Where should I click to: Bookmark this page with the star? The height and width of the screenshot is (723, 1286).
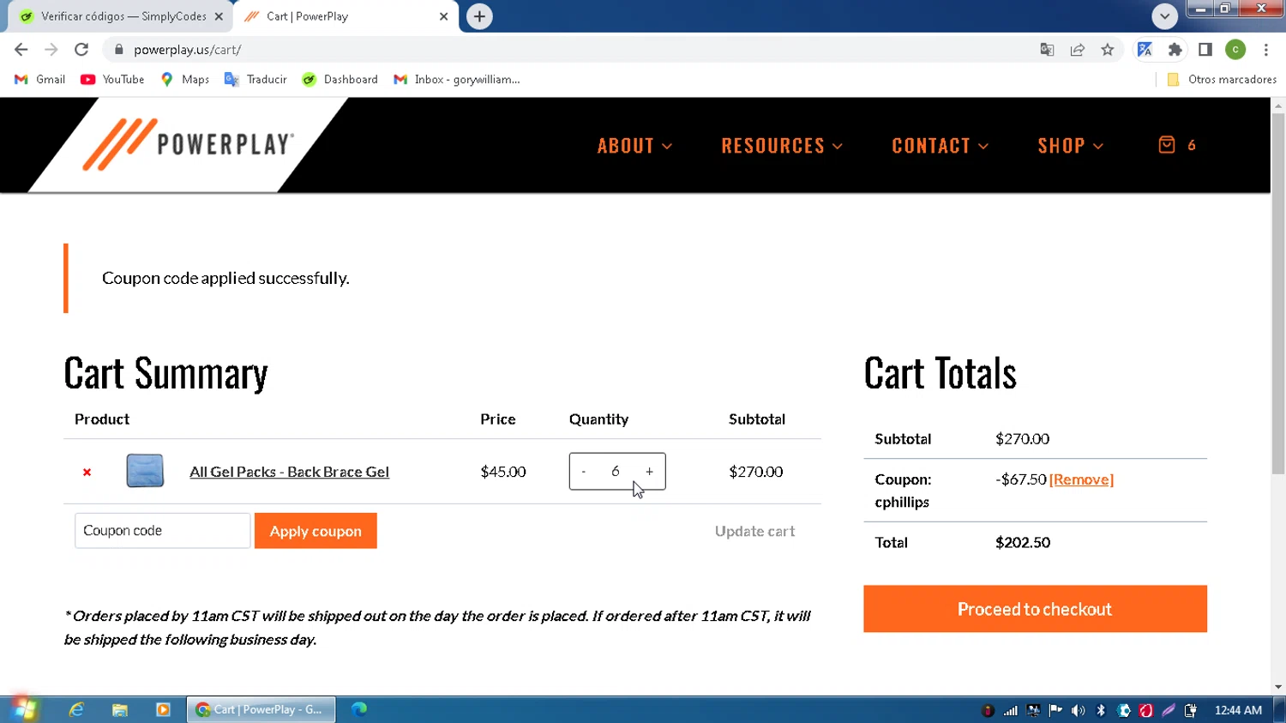coord(1108,50)
